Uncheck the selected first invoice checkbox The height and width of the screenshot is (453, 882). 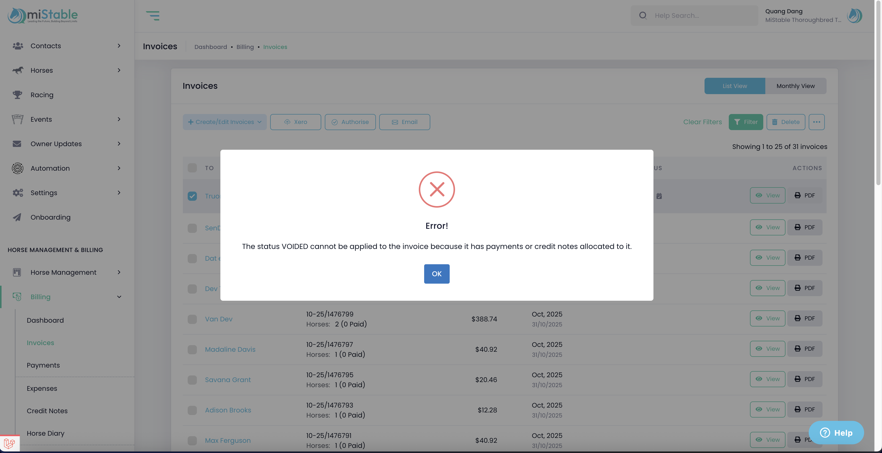pos(192,196)
